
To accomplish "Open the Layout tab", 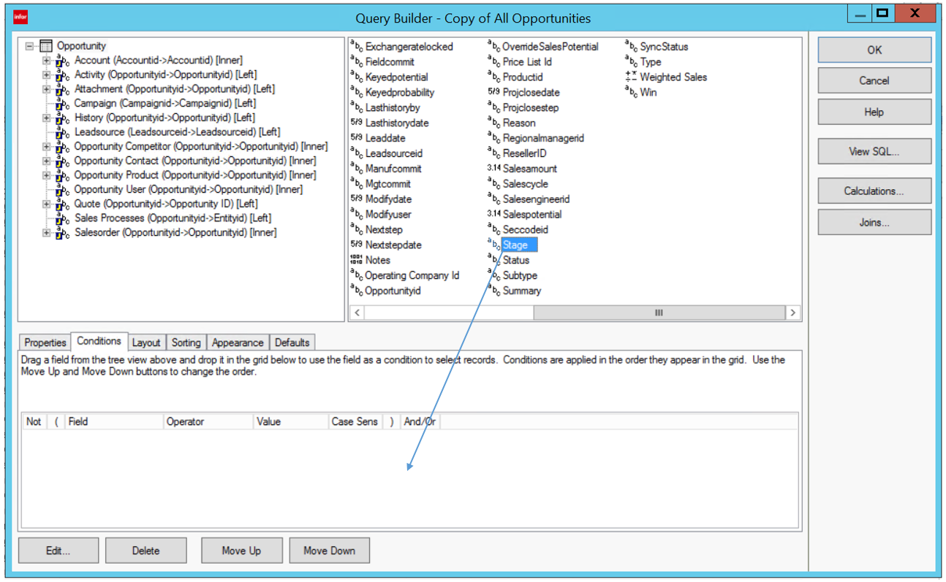I will (146, 342).
